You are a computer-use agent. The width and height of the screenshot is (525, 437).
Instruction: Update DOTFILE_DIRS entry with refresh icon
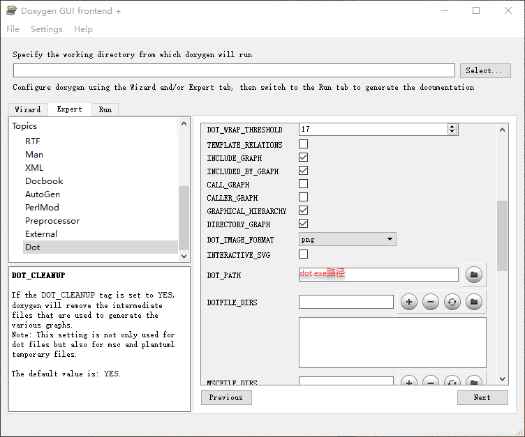point(452,302)
